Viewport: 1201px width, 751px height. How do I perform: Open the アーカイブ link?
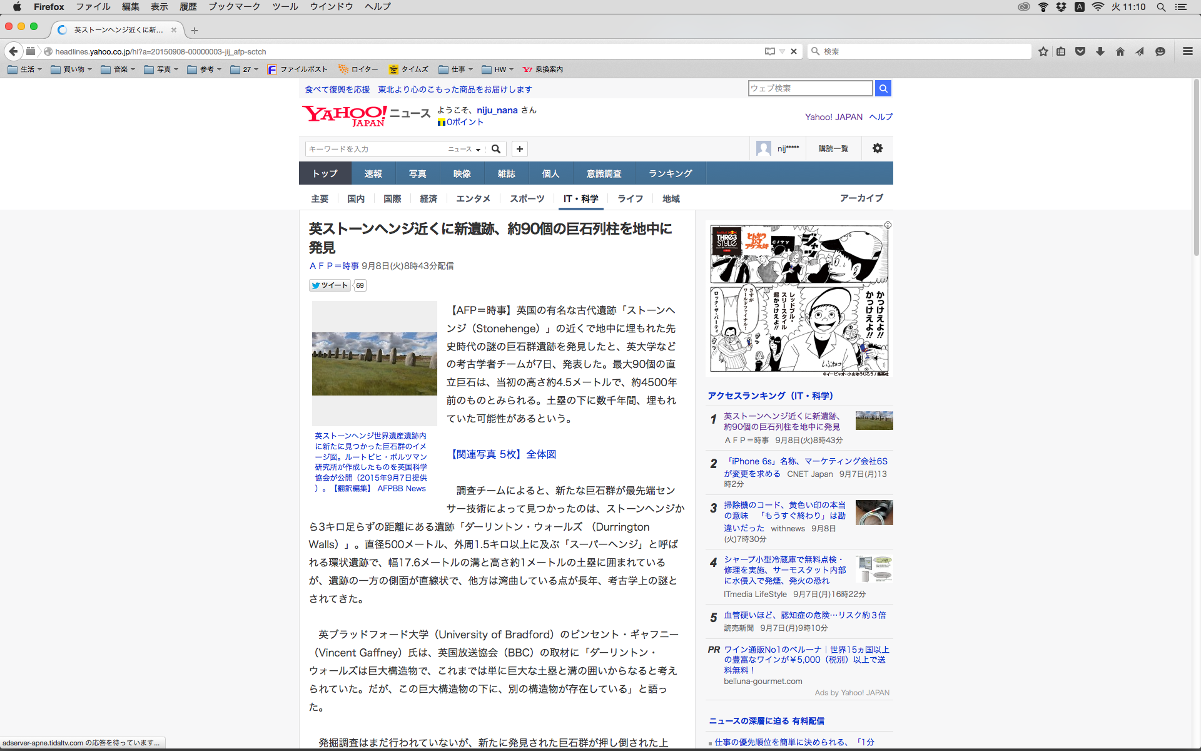pyautogui.click(x=861, y=198)
